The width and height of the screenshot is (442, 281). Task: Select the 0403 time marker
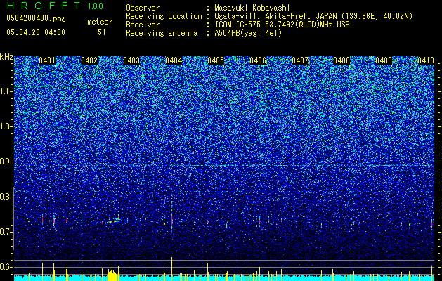pyautogui.click(x=131, y=60)
